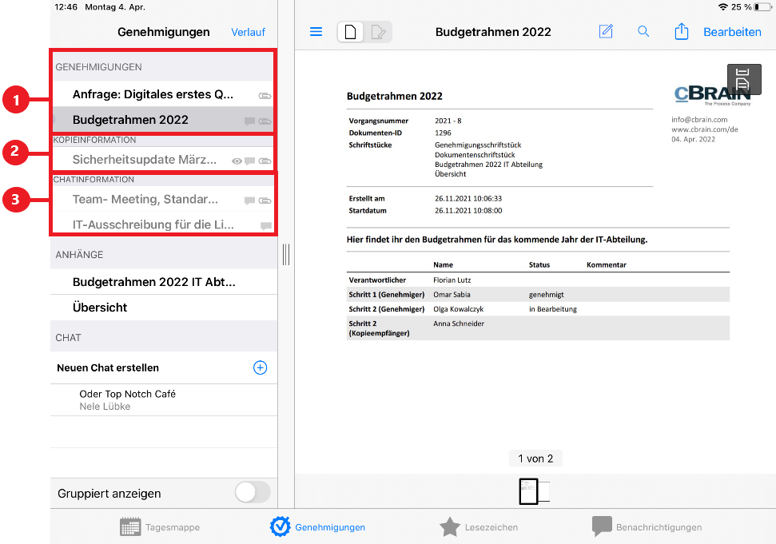Tap the Bearbeiten button
776x544 pixels.
point(732,32)
